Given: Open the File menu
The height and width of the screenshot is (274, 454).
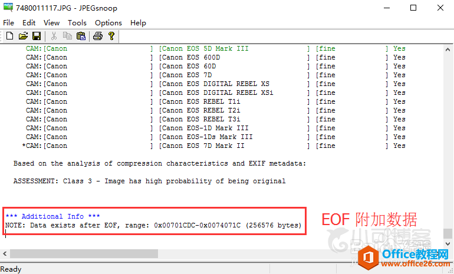Looking at the screenshot, I should point(8,23).
